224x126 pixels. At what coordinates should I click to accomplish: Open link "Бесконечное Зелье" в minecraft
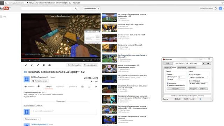tap(131, 35)
